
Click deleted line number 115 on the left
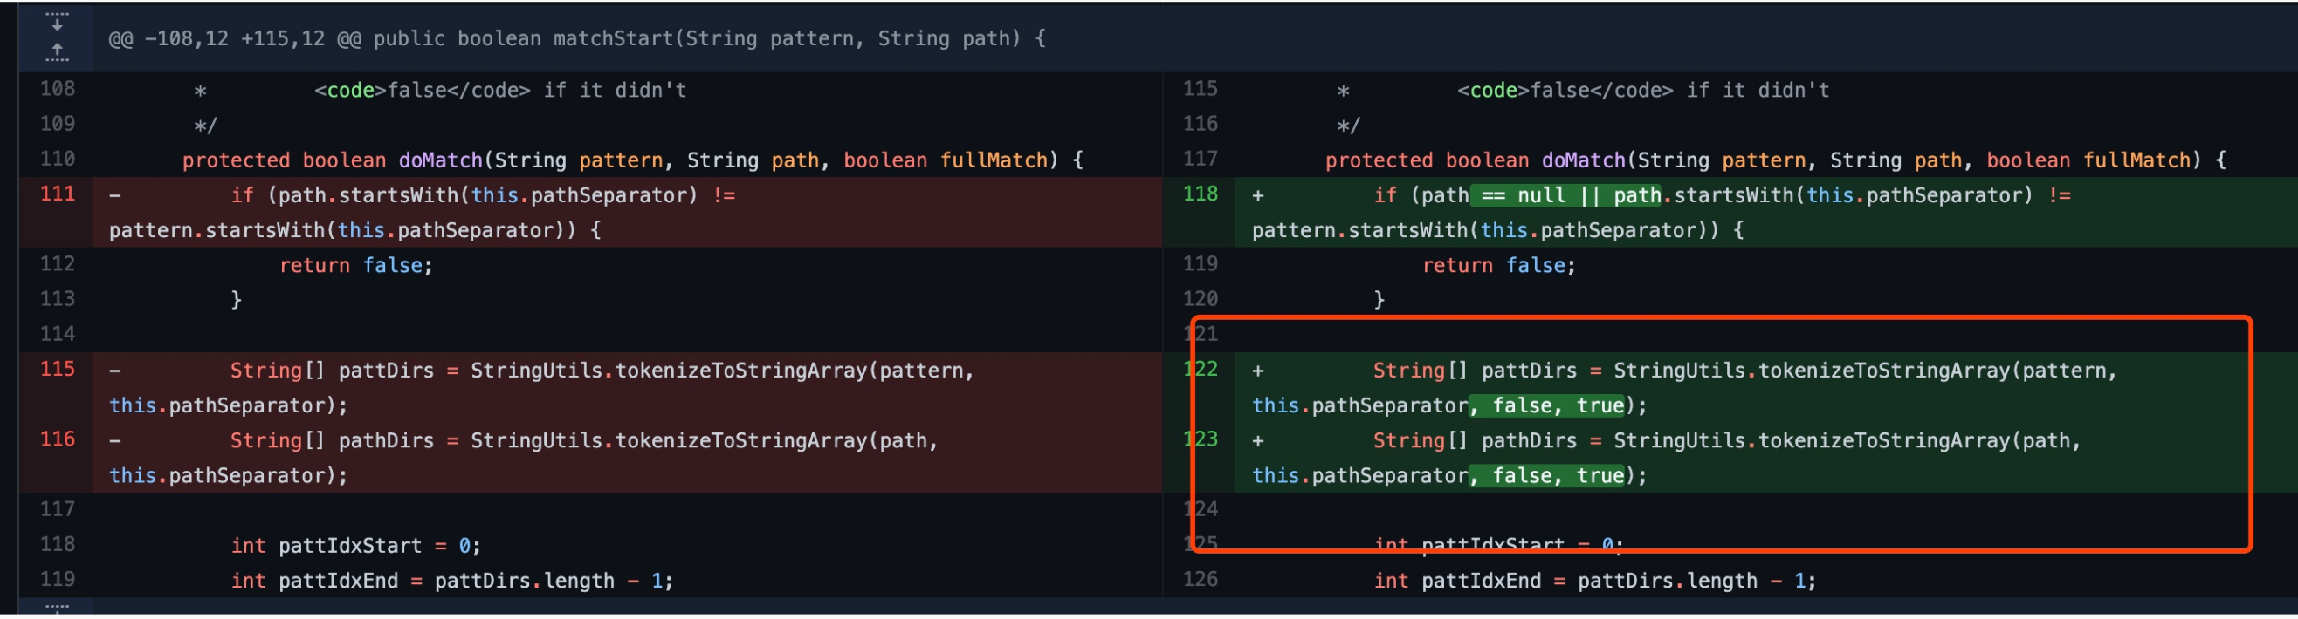click(57, 370)
